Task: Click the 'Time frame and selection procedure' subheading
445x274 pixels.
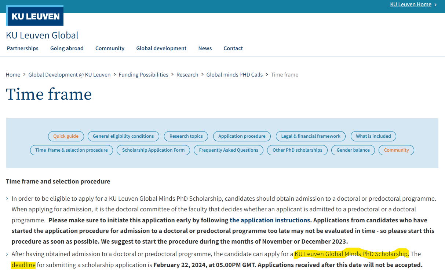Action: click(58, 181)
